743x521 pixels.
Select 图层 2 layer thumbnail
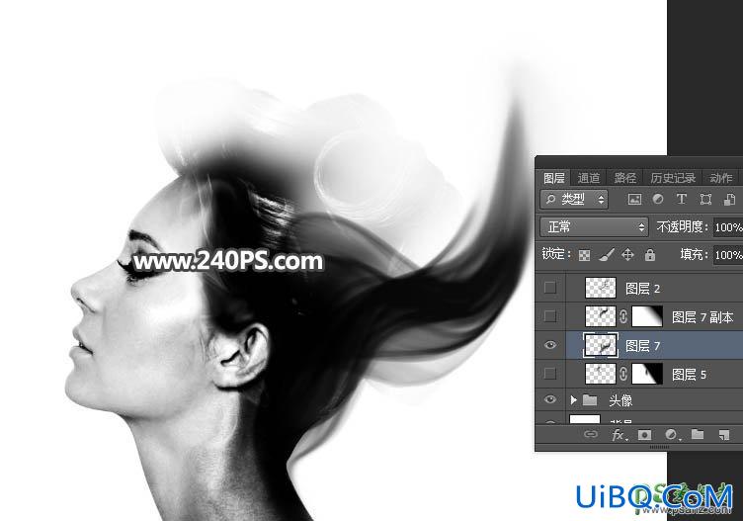click(601, 288)
